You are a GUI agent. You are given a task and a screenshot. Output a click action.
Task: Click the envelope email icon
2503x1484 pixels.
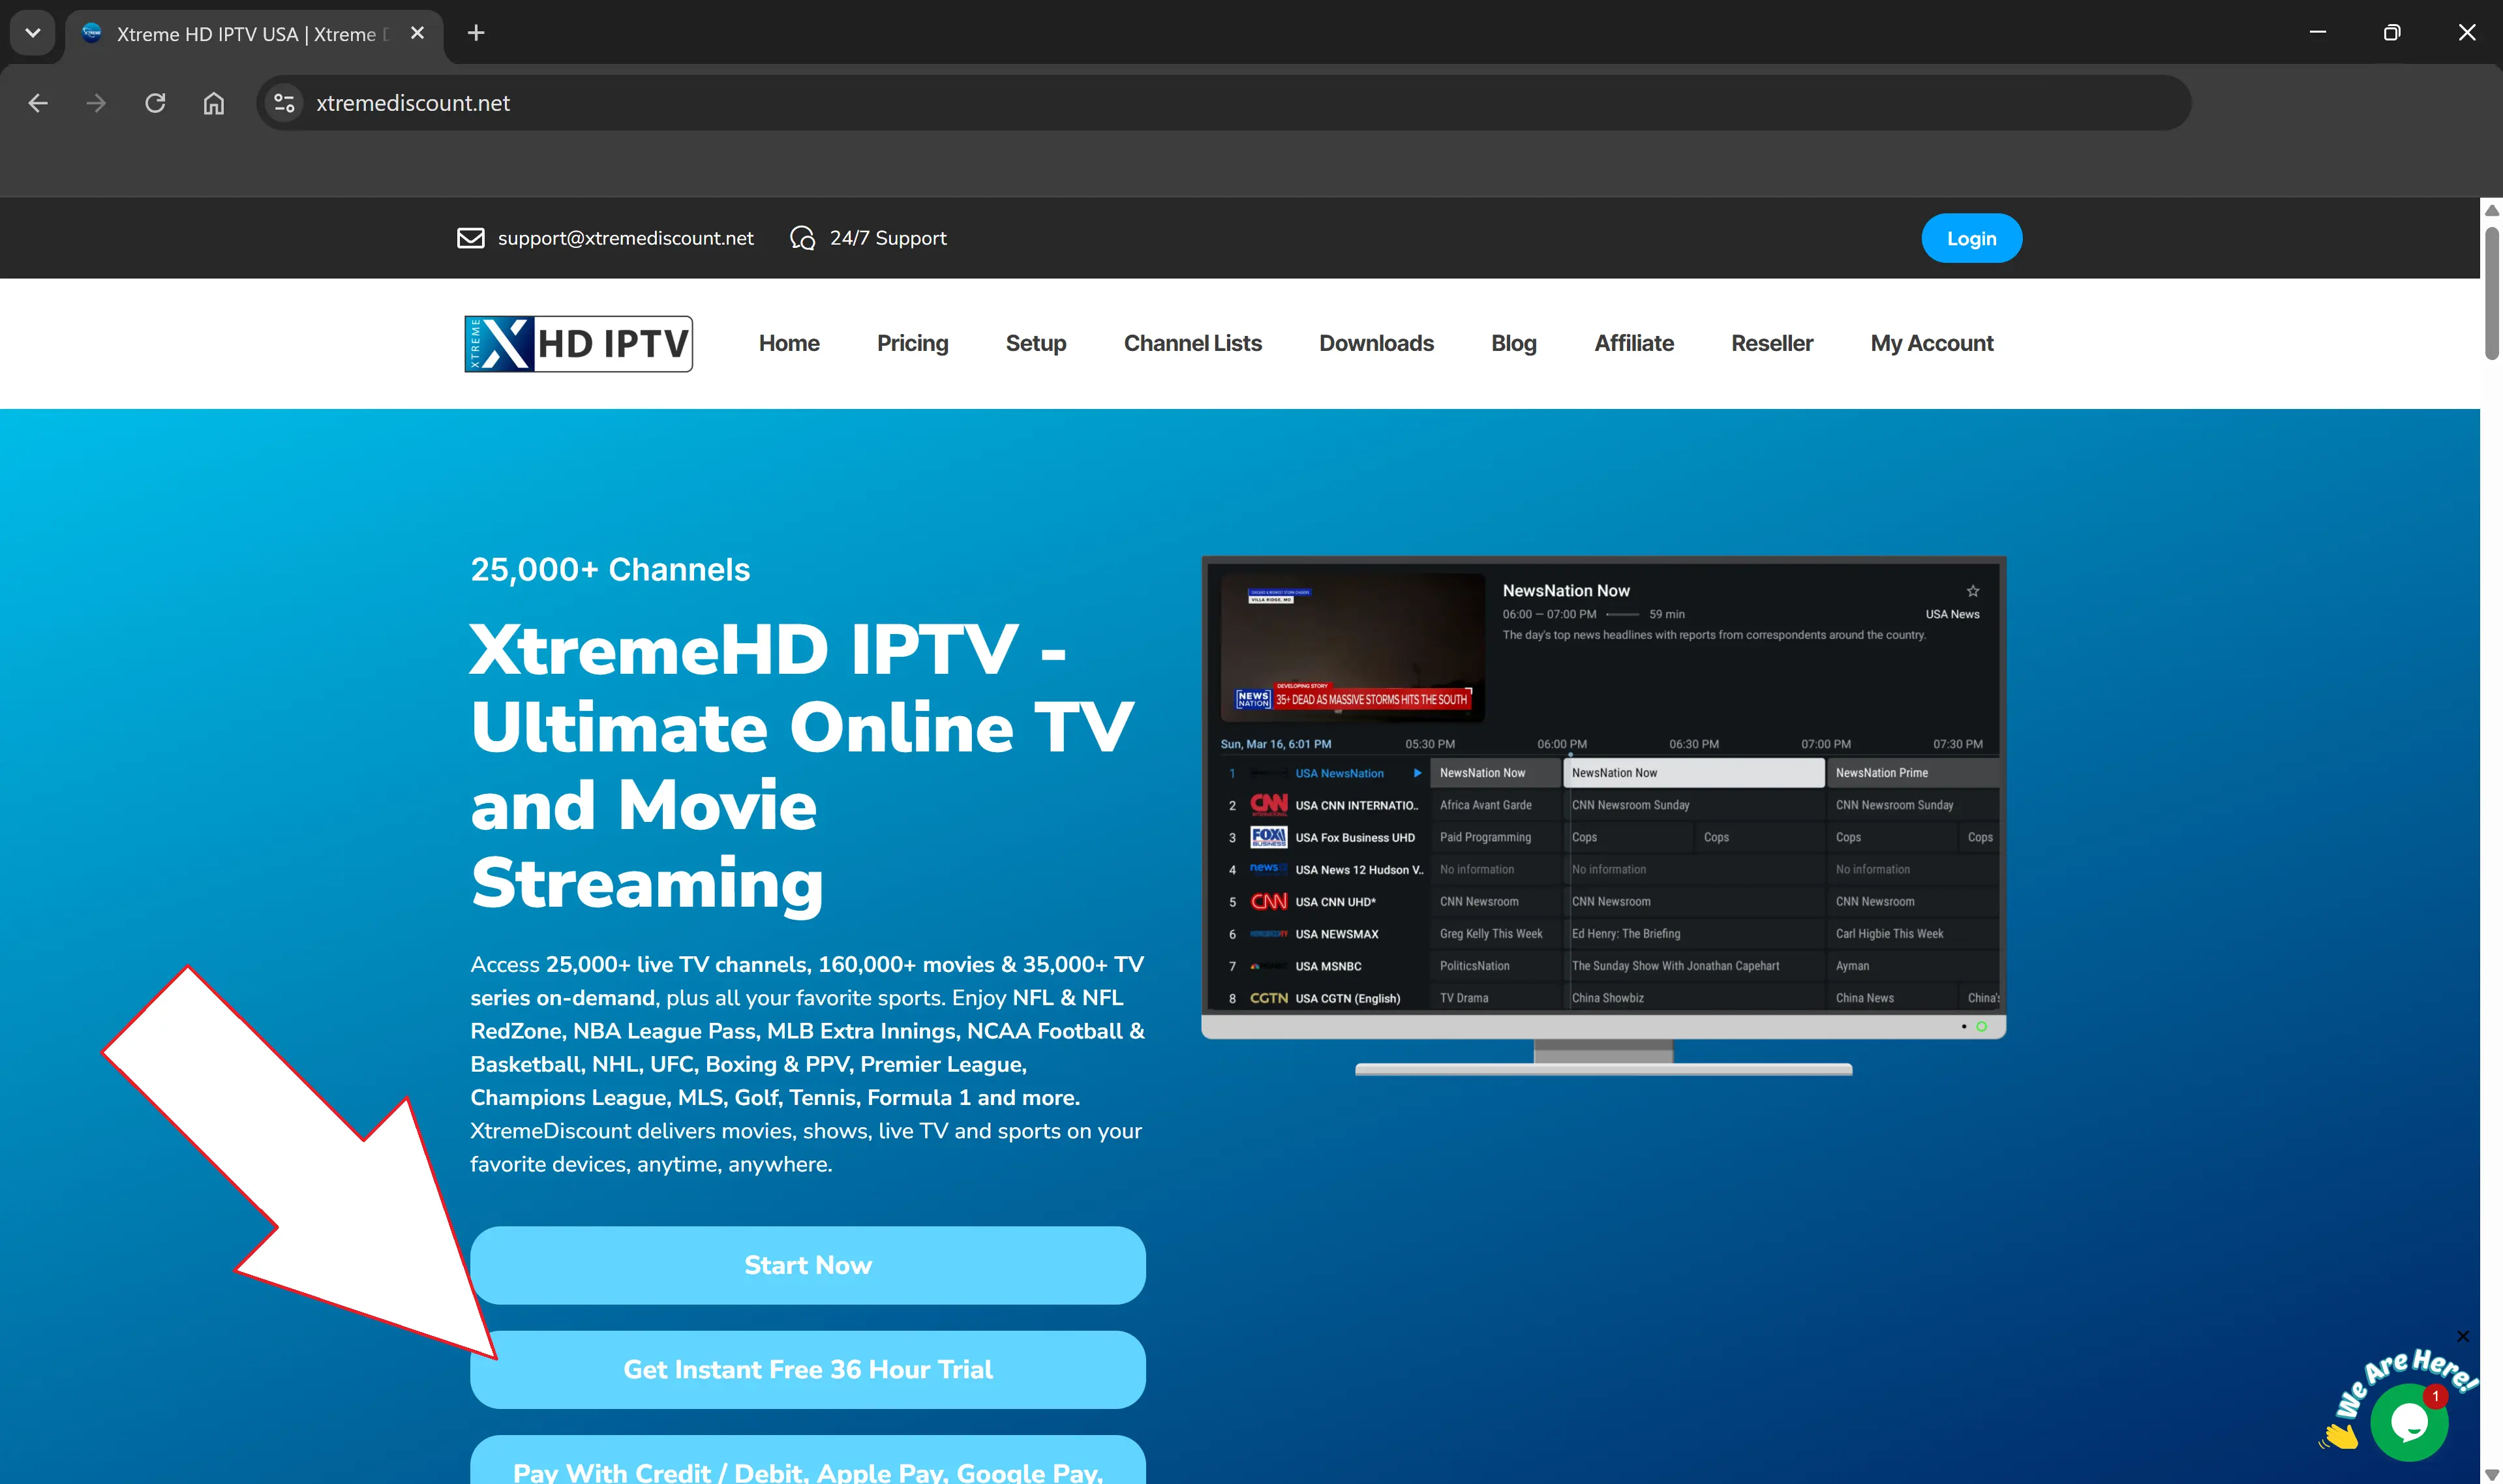pyautogui.click(x=470, y=238)
